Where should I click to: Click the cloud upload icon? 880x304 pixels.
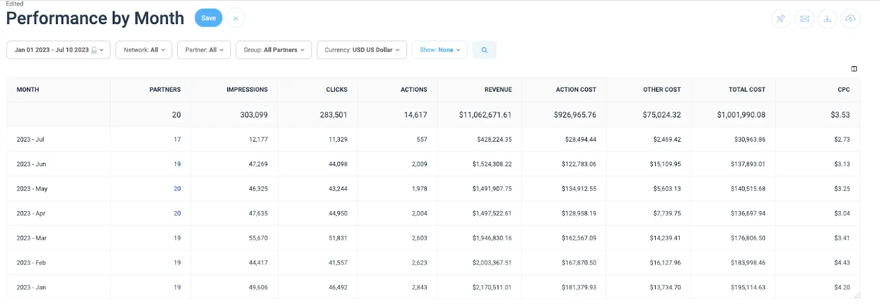tap(850, 19)
